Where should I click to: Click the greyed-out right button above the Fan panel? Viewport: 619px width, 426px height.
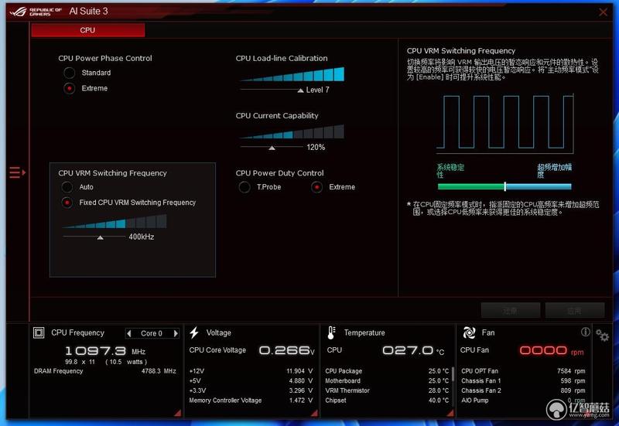pyautogui.click(x=575, y=311)
